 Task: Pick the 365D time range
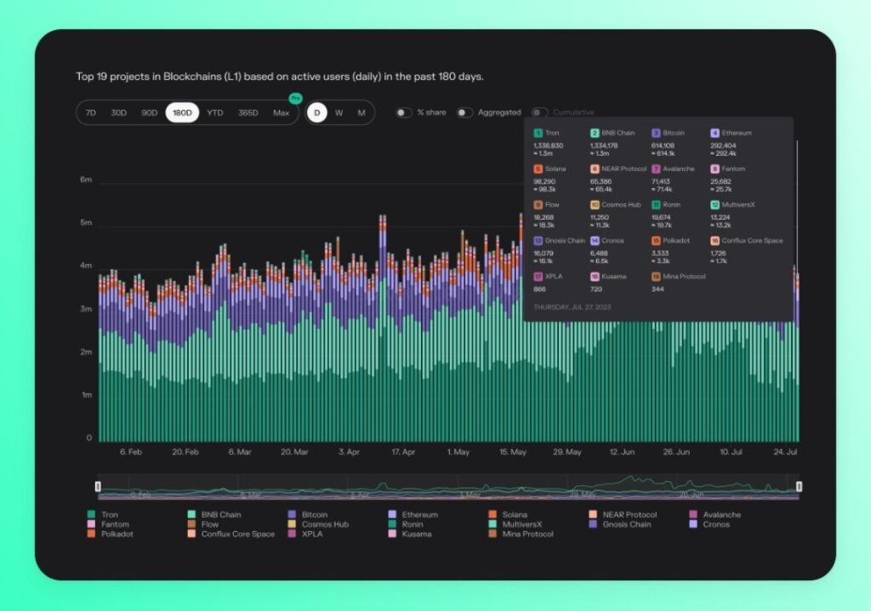pos(248,113)
